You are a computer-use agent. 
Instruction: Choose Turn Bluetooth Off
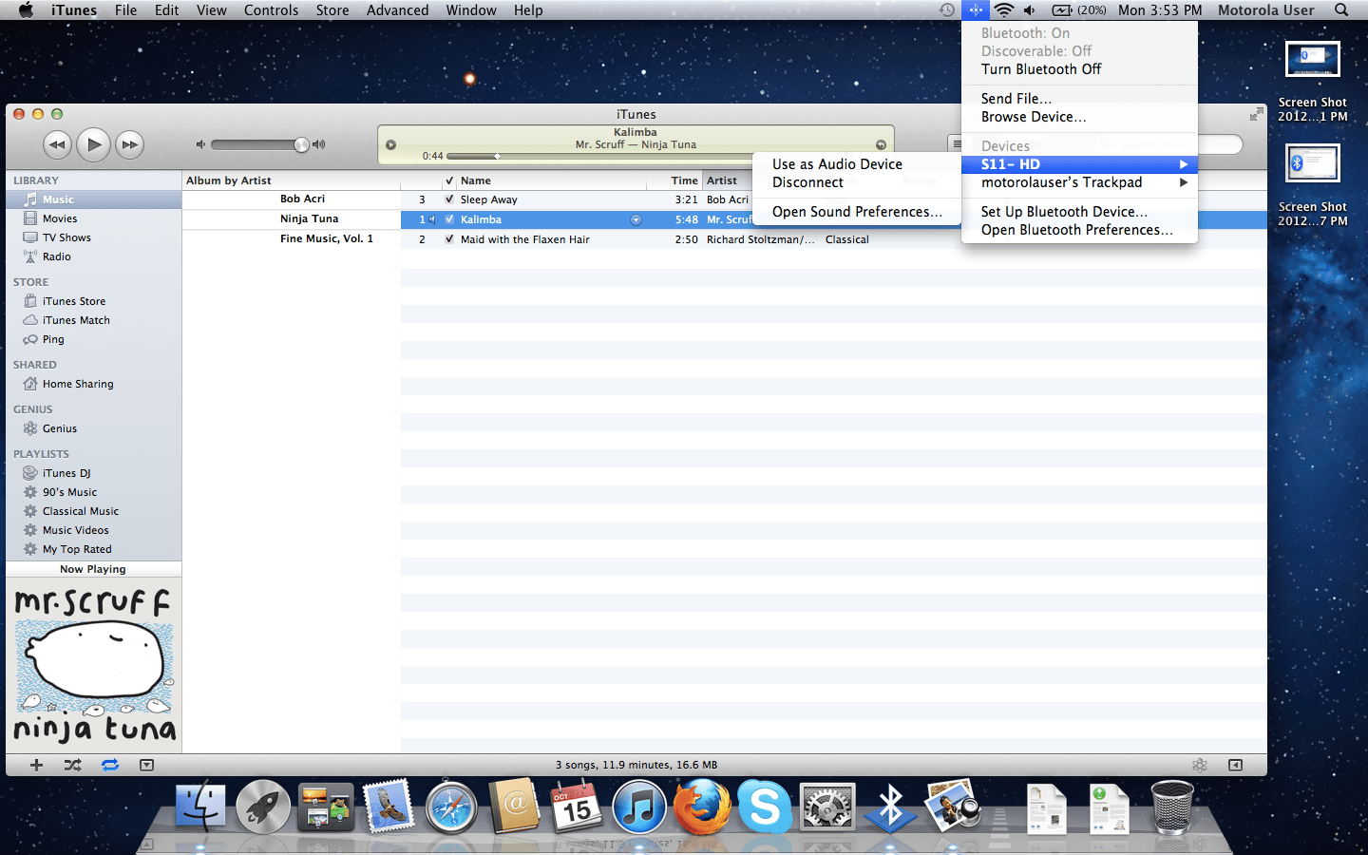pyautogui.click(x=1041, y=69)
